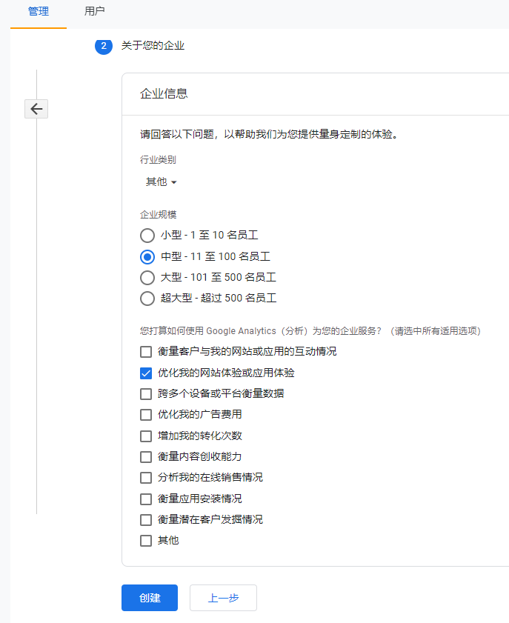Check the 其他 usage checkbox

(x=146, y=540)
